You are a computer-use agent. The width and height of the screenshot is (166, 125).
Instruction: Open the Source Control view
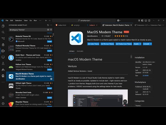3,39
